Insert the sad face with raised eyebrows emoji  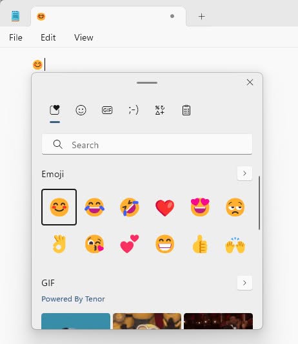pos(235,207)
